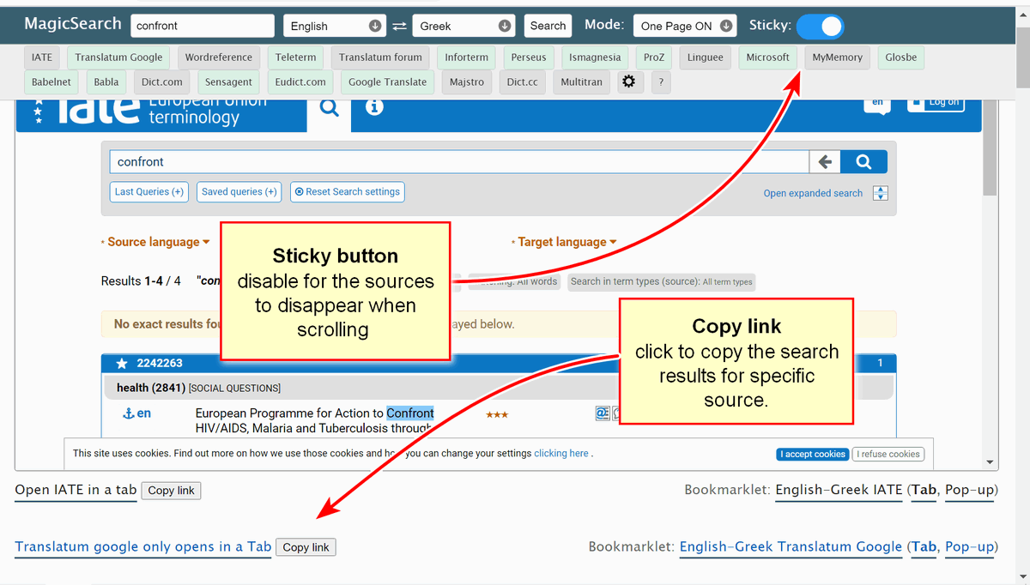This screenshot has width=1030, height=585.
Task: Open the Greek target language dropdown
Action: [463, 25]
